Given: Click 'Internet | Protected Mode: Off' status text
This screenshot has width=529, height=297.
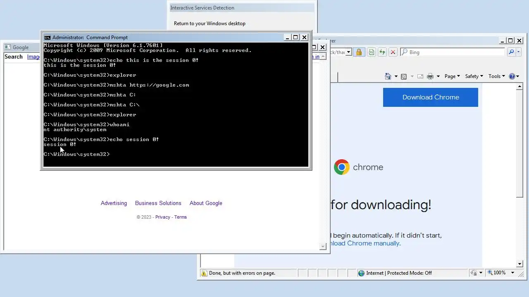Looking at the screenshot, I should click(399, 273).
